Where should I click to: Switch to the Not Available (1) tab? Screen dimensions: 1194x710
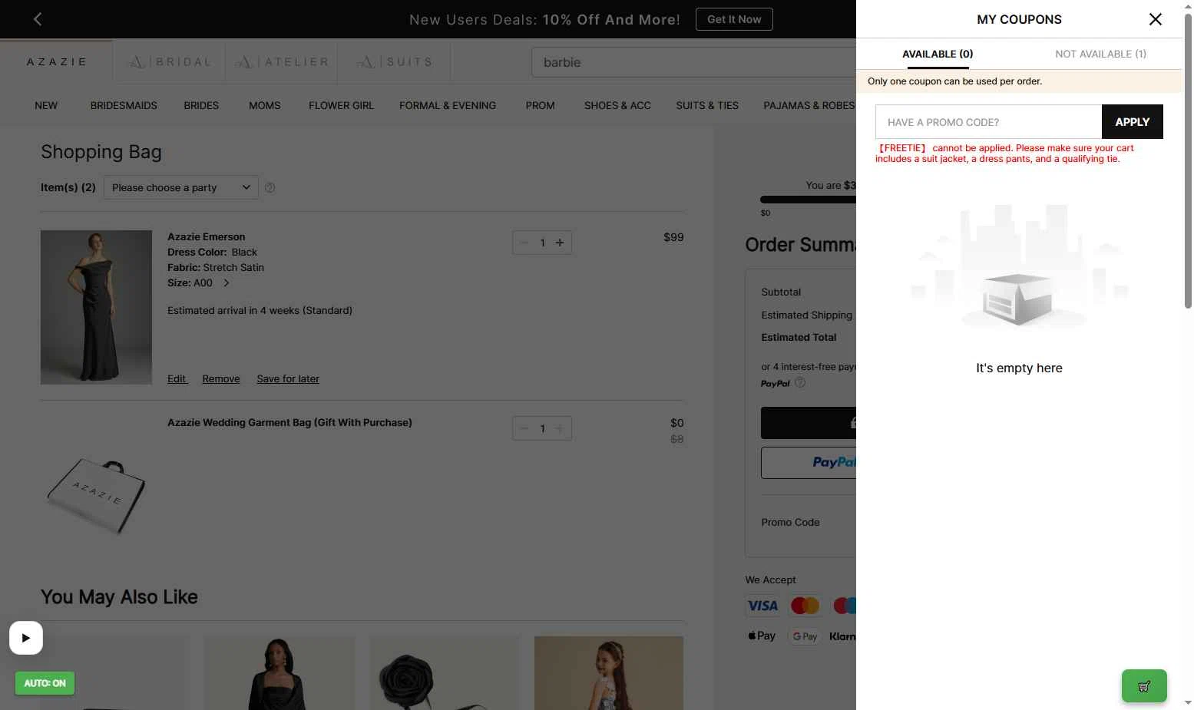pyautogui.click(x=1100, y=54)
